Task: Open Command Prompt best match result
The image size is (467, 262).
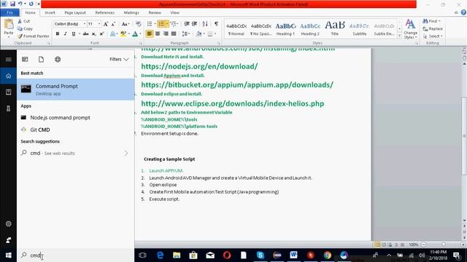Action: [76, 90]
